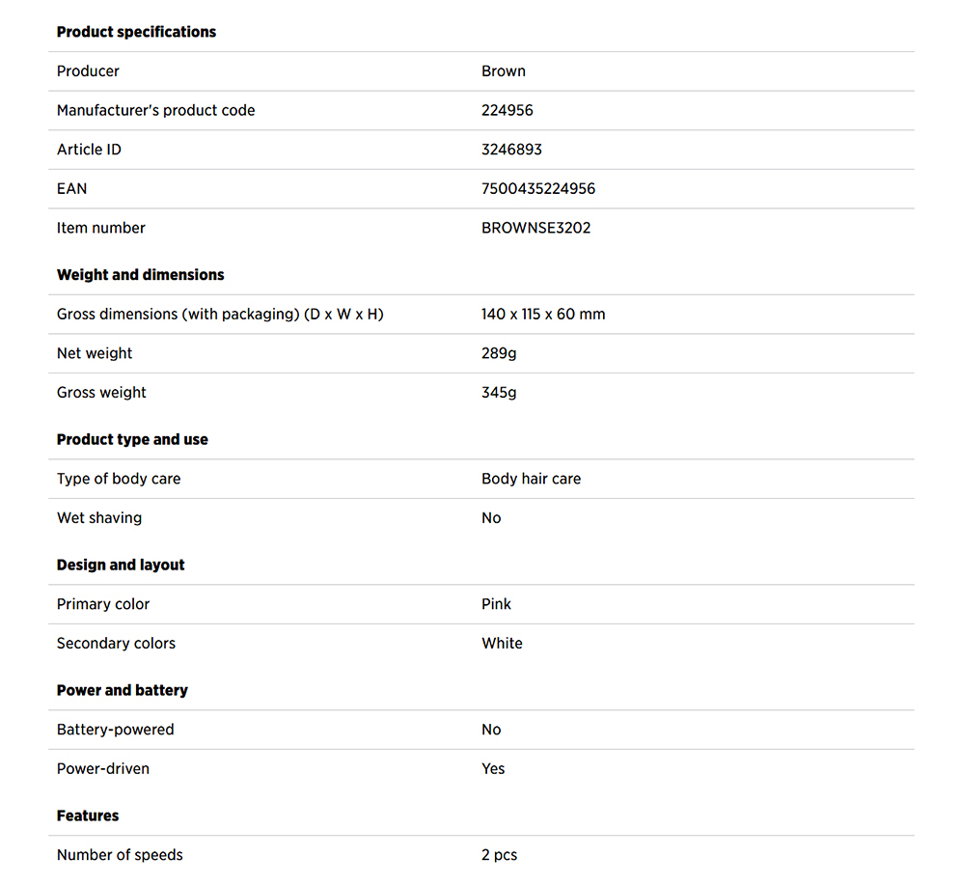Viewport: 960px width, 885px height.
Task: Select the Number of speeds value 2 pcs
Action: coord(499,856)
